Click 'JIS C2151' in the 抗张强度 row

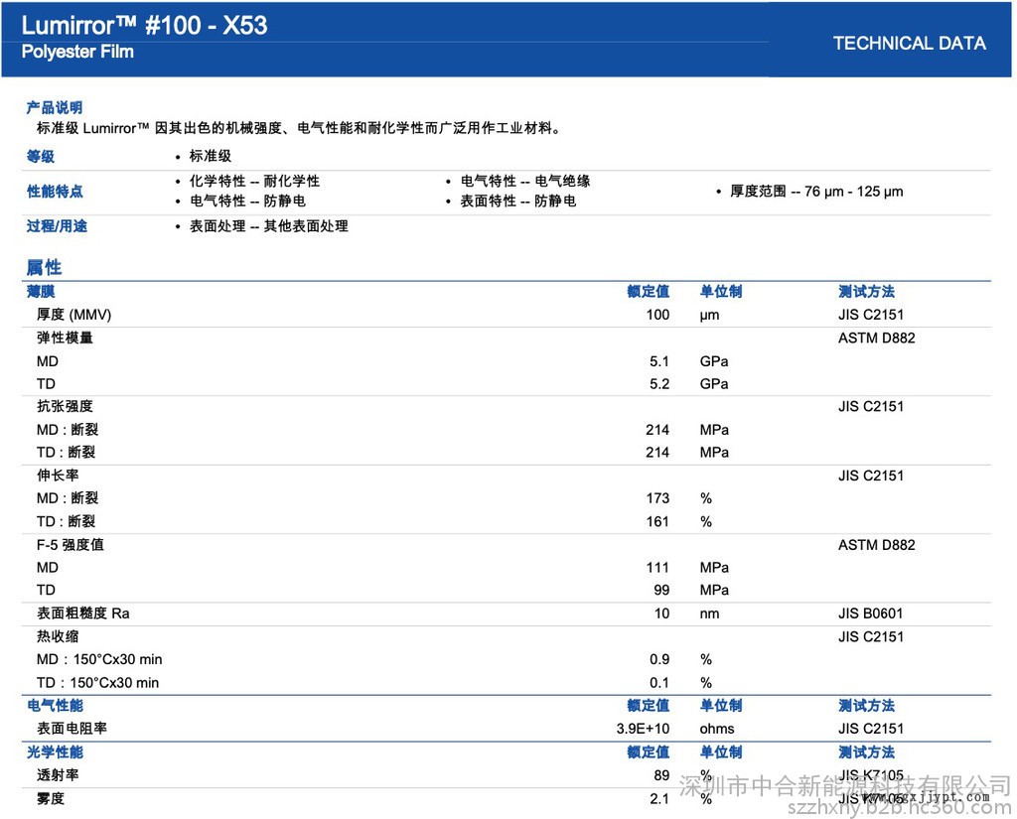click(x=870, y=407)
